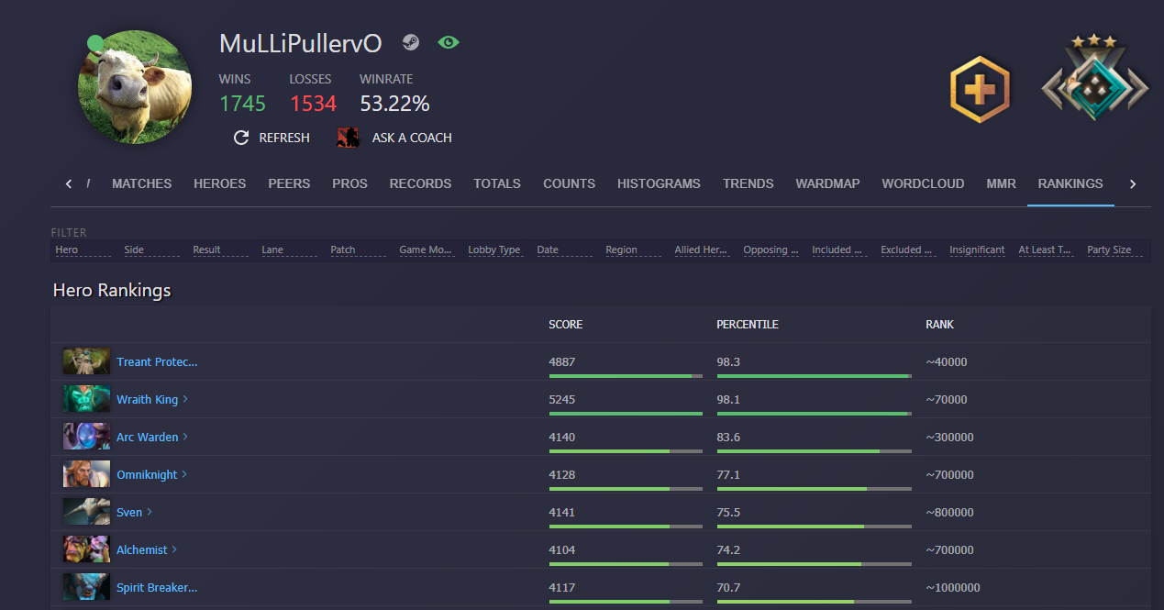View the Wordcloud tab
The width and height of the screenshot is (1164, 610).
coord(923,183)
